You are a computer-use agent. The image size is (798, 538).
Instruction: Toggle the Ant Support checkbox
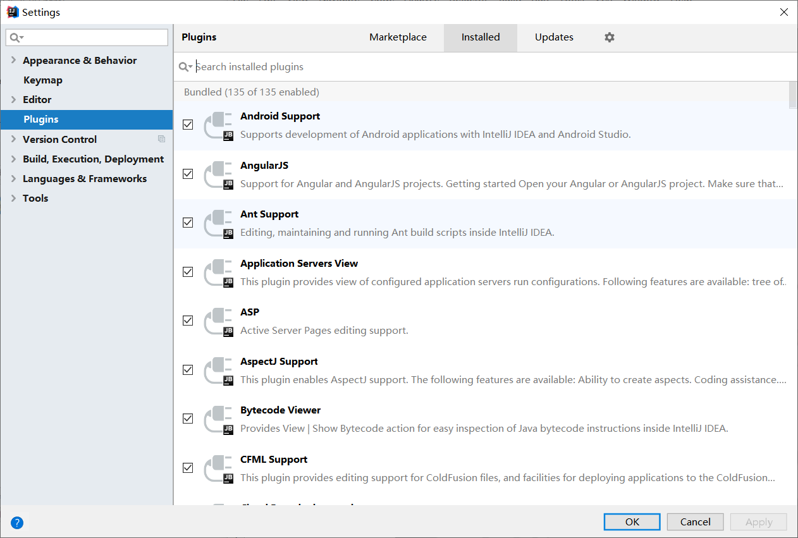188,223
